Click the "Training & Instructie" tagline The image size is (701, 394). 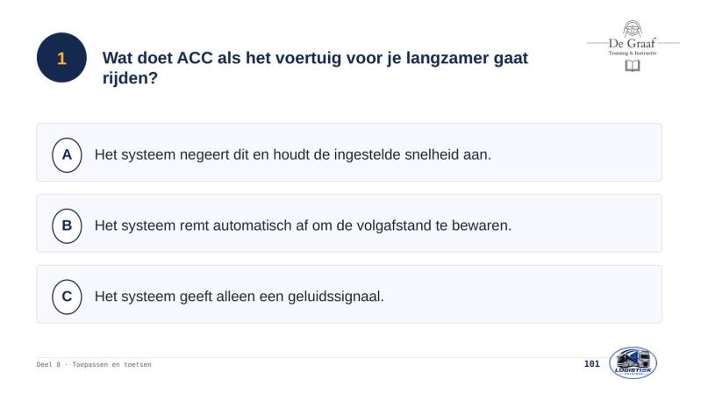633,53
